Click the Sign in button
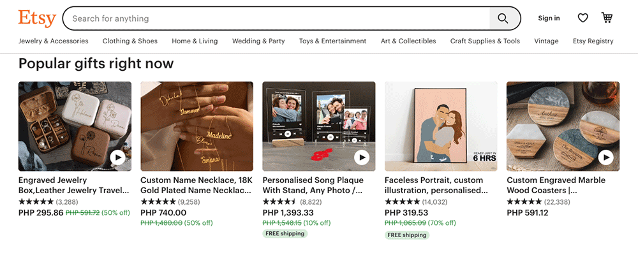Viewport: 638px width, 262px height. pyautogui.click(x=549, y=18)
